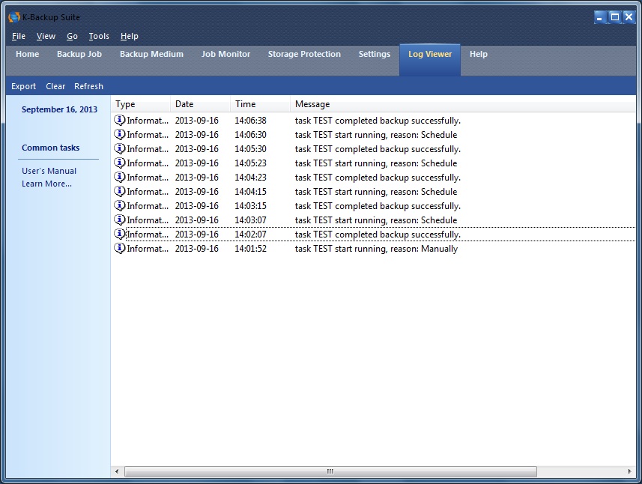This screenshot has height=484, width=642.
Task: Sort log entries by Time column header
Action: click(259, 104)
